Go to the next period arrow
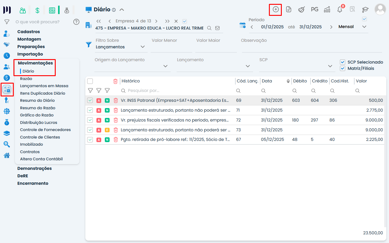 [331, 27]
